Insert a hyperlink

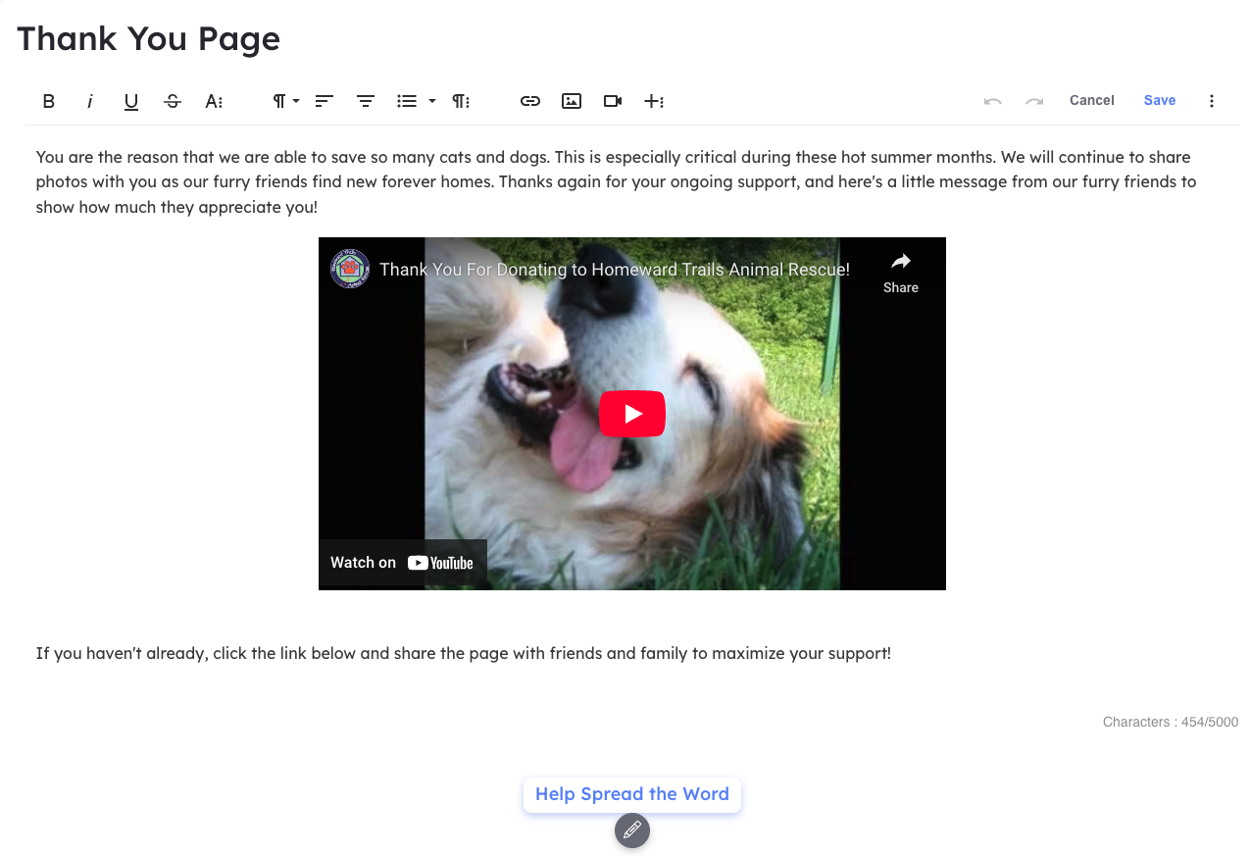[x=530, y=101]
